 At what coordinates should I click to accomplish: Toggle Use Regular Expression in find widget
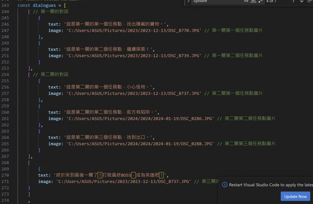[260, 1]
